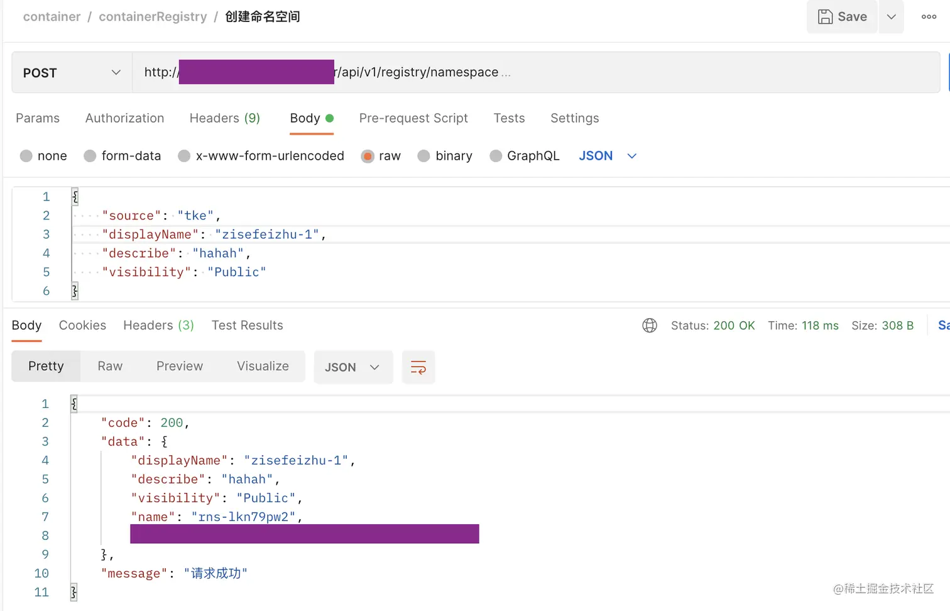Click the globe network icon beside Status
Image resolution: width=950 pixels, height=611 pixels.
[650, 326]
